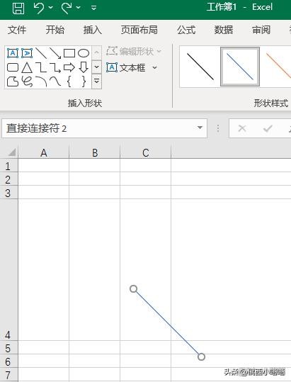Viewport: 291px width, 382px height.
Task: Click cell A1 in the worksheet
Action: pos(44,165)
